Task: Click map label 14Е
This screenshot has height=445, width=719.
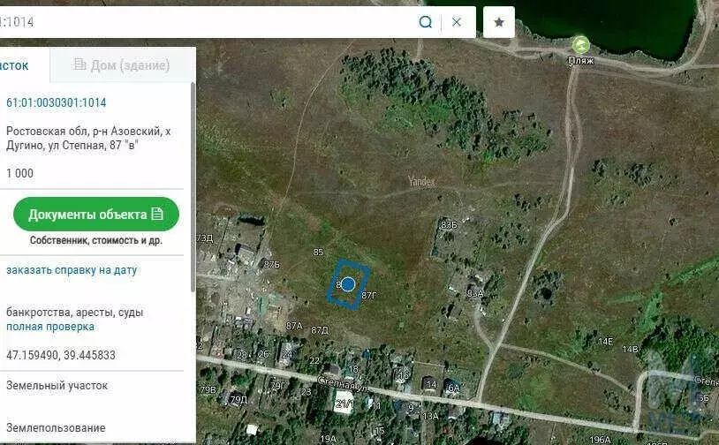Action: [606, 342]
